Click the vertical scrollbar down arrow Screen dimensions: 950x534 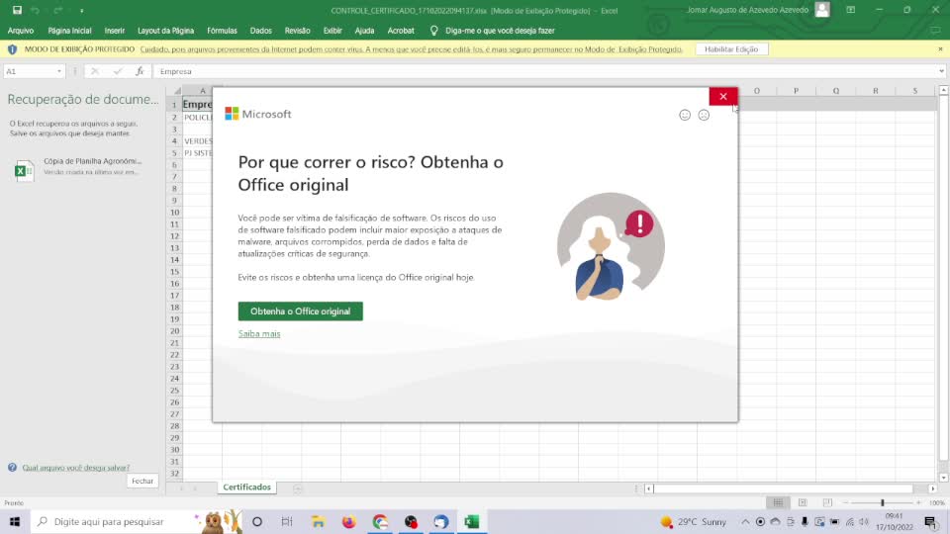pyautogui.click(x=943, y=478)
